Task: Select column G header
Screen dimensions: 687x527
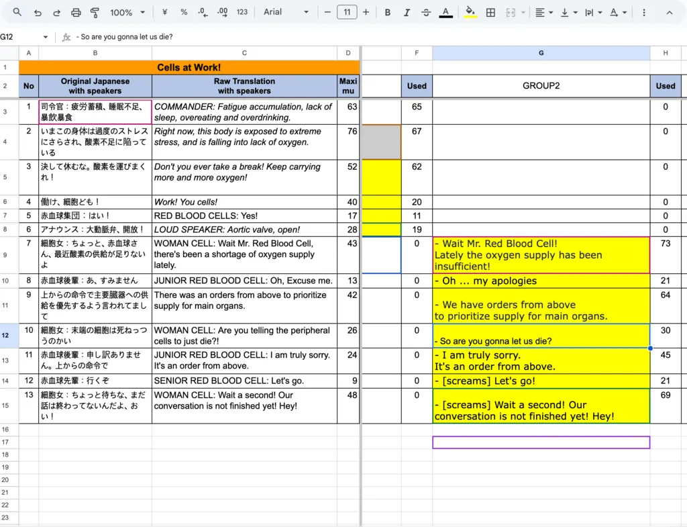Action: tap(541, 53)
